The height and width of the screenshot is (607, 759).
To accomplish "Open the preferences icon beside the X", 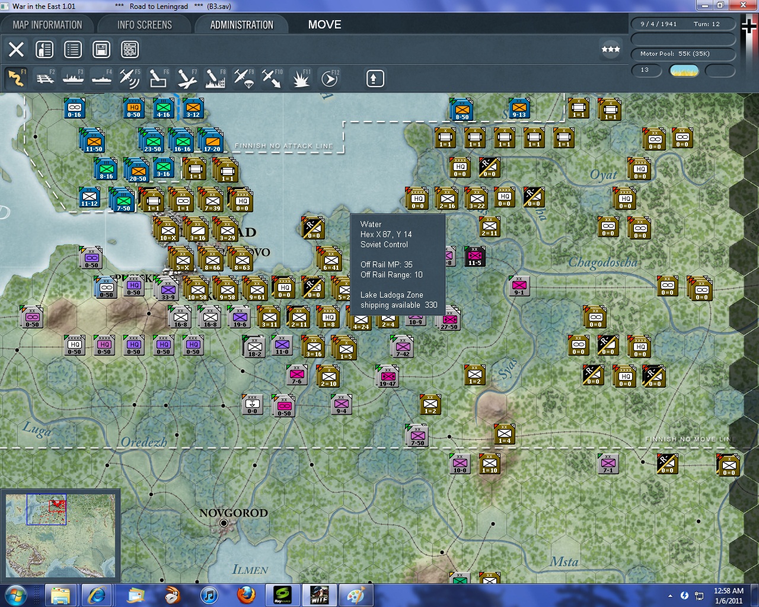I will tap(44, 49).
